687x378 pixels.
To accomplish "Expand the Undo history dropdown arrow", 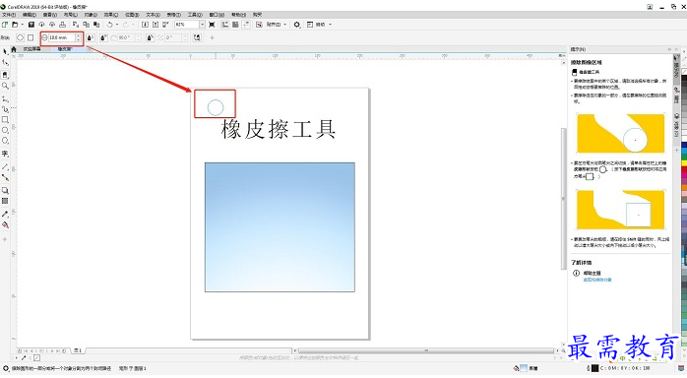I will [x=117, y=25].
